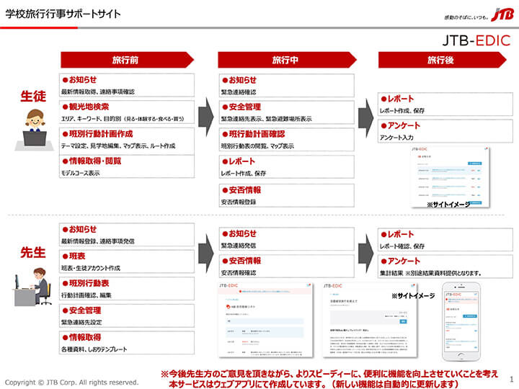The image size is (519, 389).
Task: Click the 感動のそばに、いつも。 tagline
Action: tap(466, 17)
